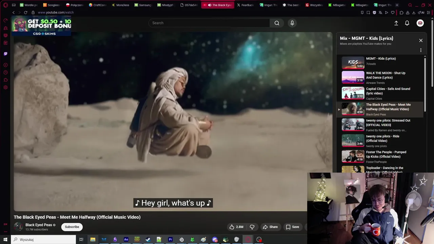
Task: Like the Meet Me Halfway video
Action: 236,227
